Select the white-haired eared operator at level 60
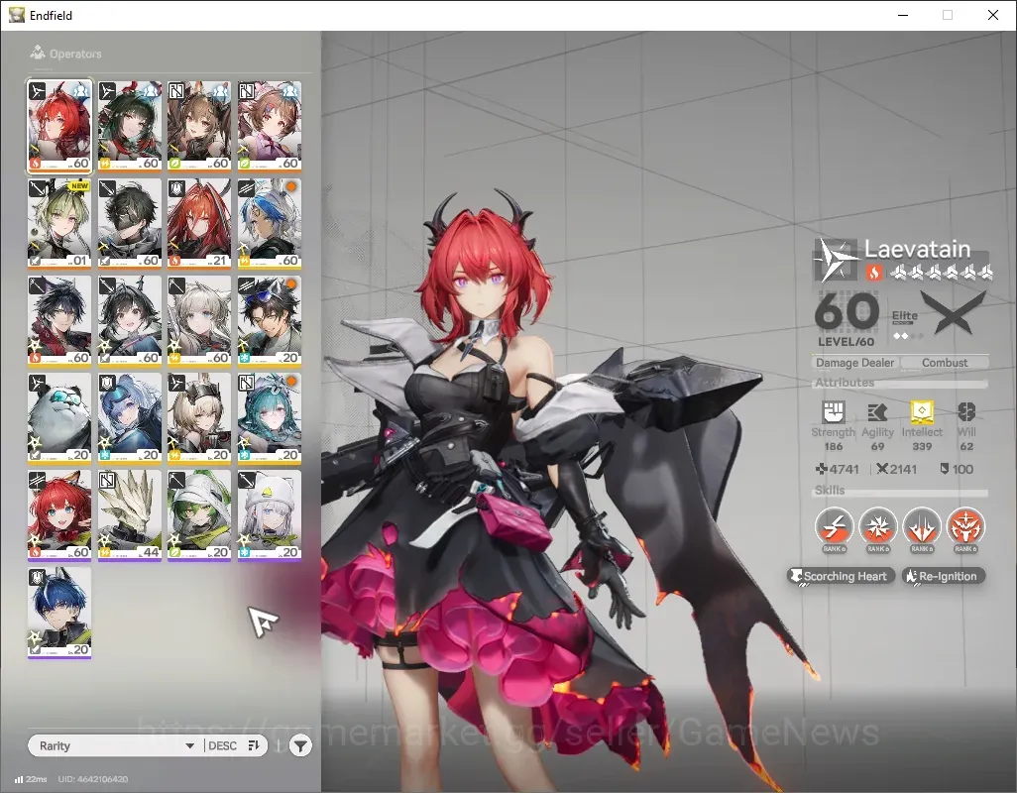Image resolution: width=1017 pixels, height=793 pixels. coord(199,321)
